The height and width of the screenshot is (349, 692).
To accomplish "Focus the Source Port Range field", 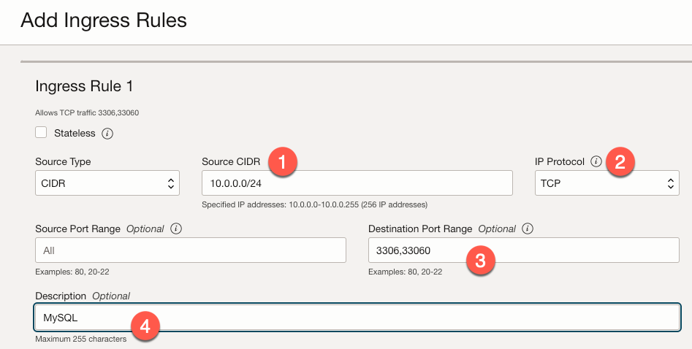I will tap(190, 250).
